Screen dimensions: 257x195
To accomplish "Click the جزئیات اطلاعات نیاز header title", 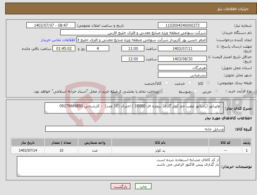I will pos(233,9).
